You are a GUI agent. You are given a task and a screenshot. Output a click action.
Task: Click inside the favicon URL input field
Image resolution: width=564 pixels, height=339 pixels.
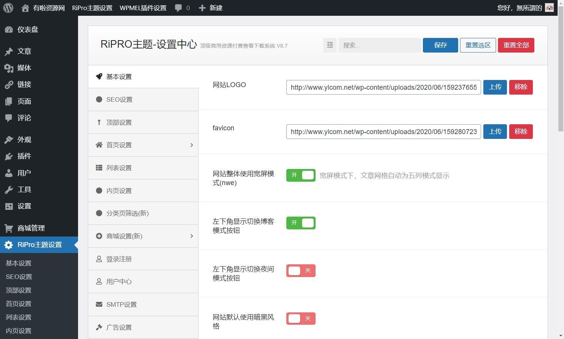click(x=383, y=131)
